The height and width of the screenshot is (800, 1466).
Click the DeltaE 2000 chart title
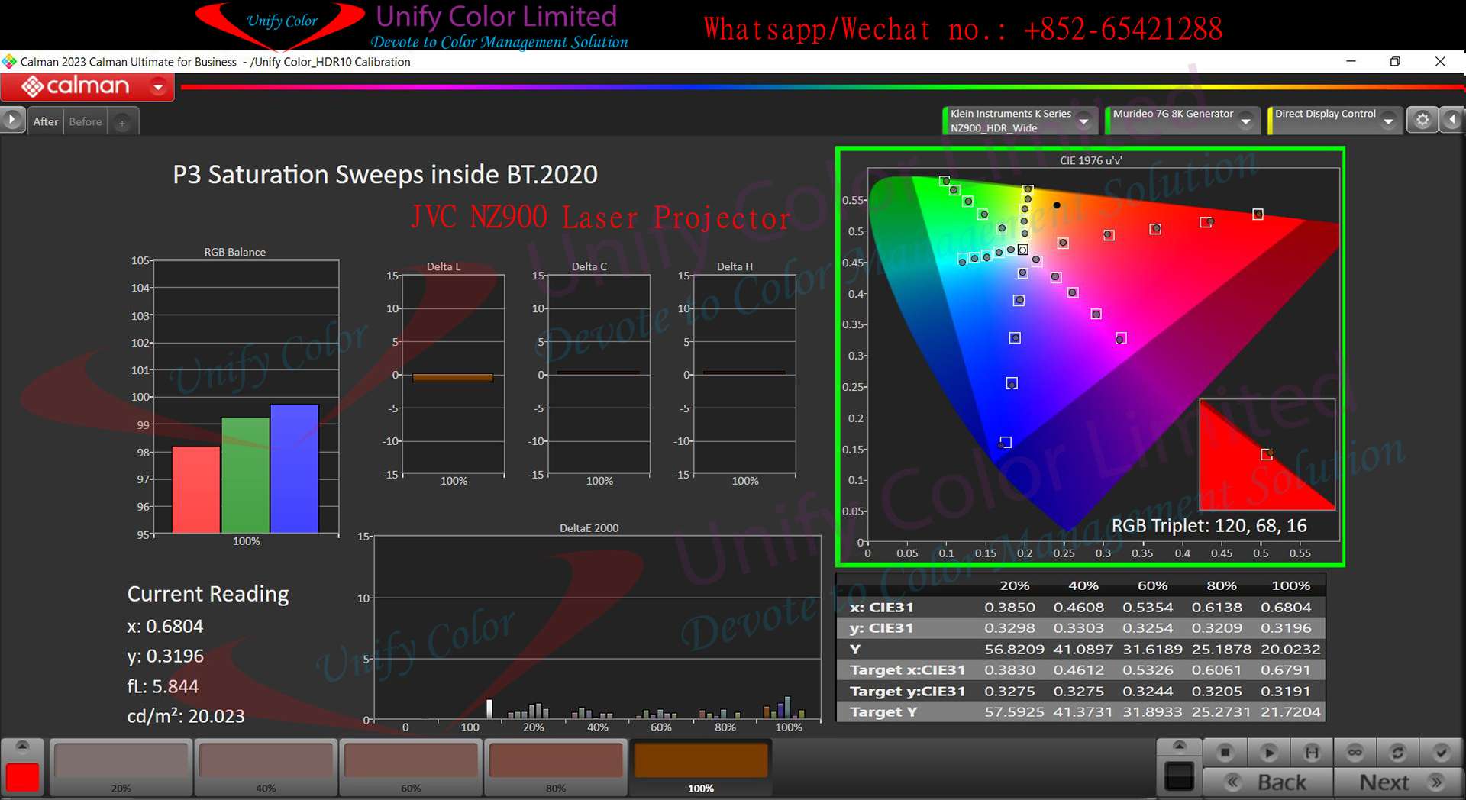point(589,528)
